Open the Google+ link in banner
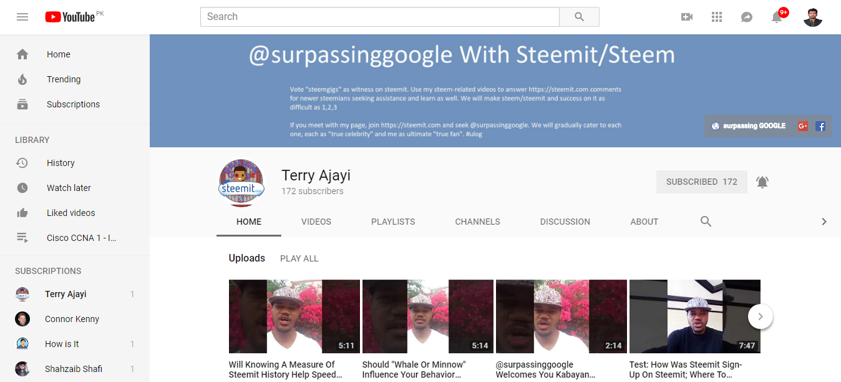Image resolution: width=841 pixels, height=382 pixels. coord(803,126)
